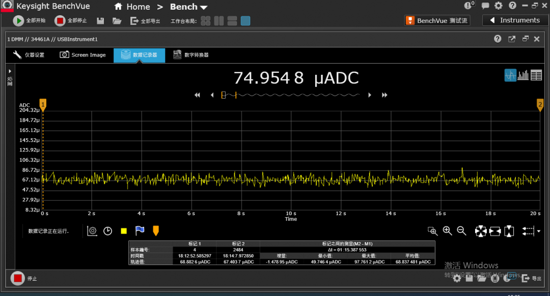550x296 pixels.
Task: Click the BenchVue 测试流 button
Action: click(x=437, y=20)
